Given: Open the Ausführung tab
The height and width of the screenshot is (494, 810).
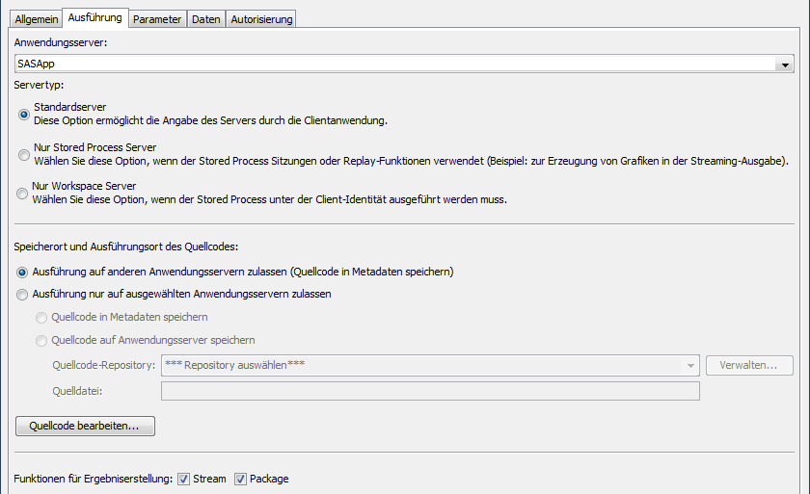Looking at the screenshot, I should pyautogui.click(x=94, y=18).
